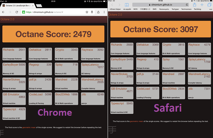
Task: Click the Raytrace 3092 result card in Chrome
Action: (x=93, y=54)
